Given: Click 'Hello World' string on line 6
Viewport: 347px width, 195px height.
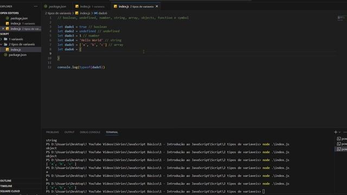Looking at the screenshot, I should (x=92, y=40).
